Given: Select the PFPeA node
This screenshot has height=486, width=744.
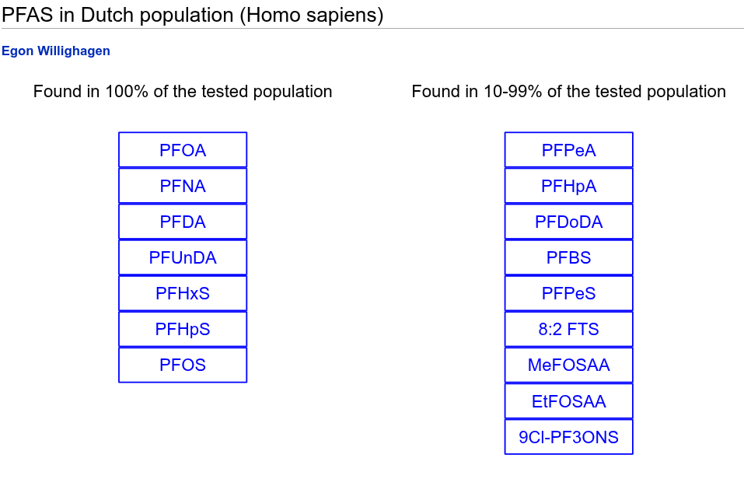Looking at the screenshot, I should click(568, 150).
